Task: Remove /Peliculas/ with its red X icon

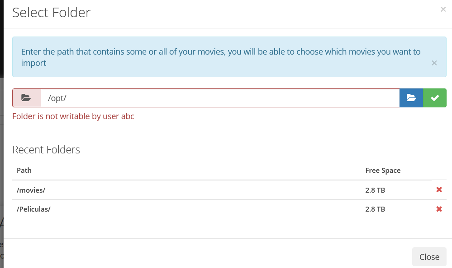Action: click(x=439, y=209)
